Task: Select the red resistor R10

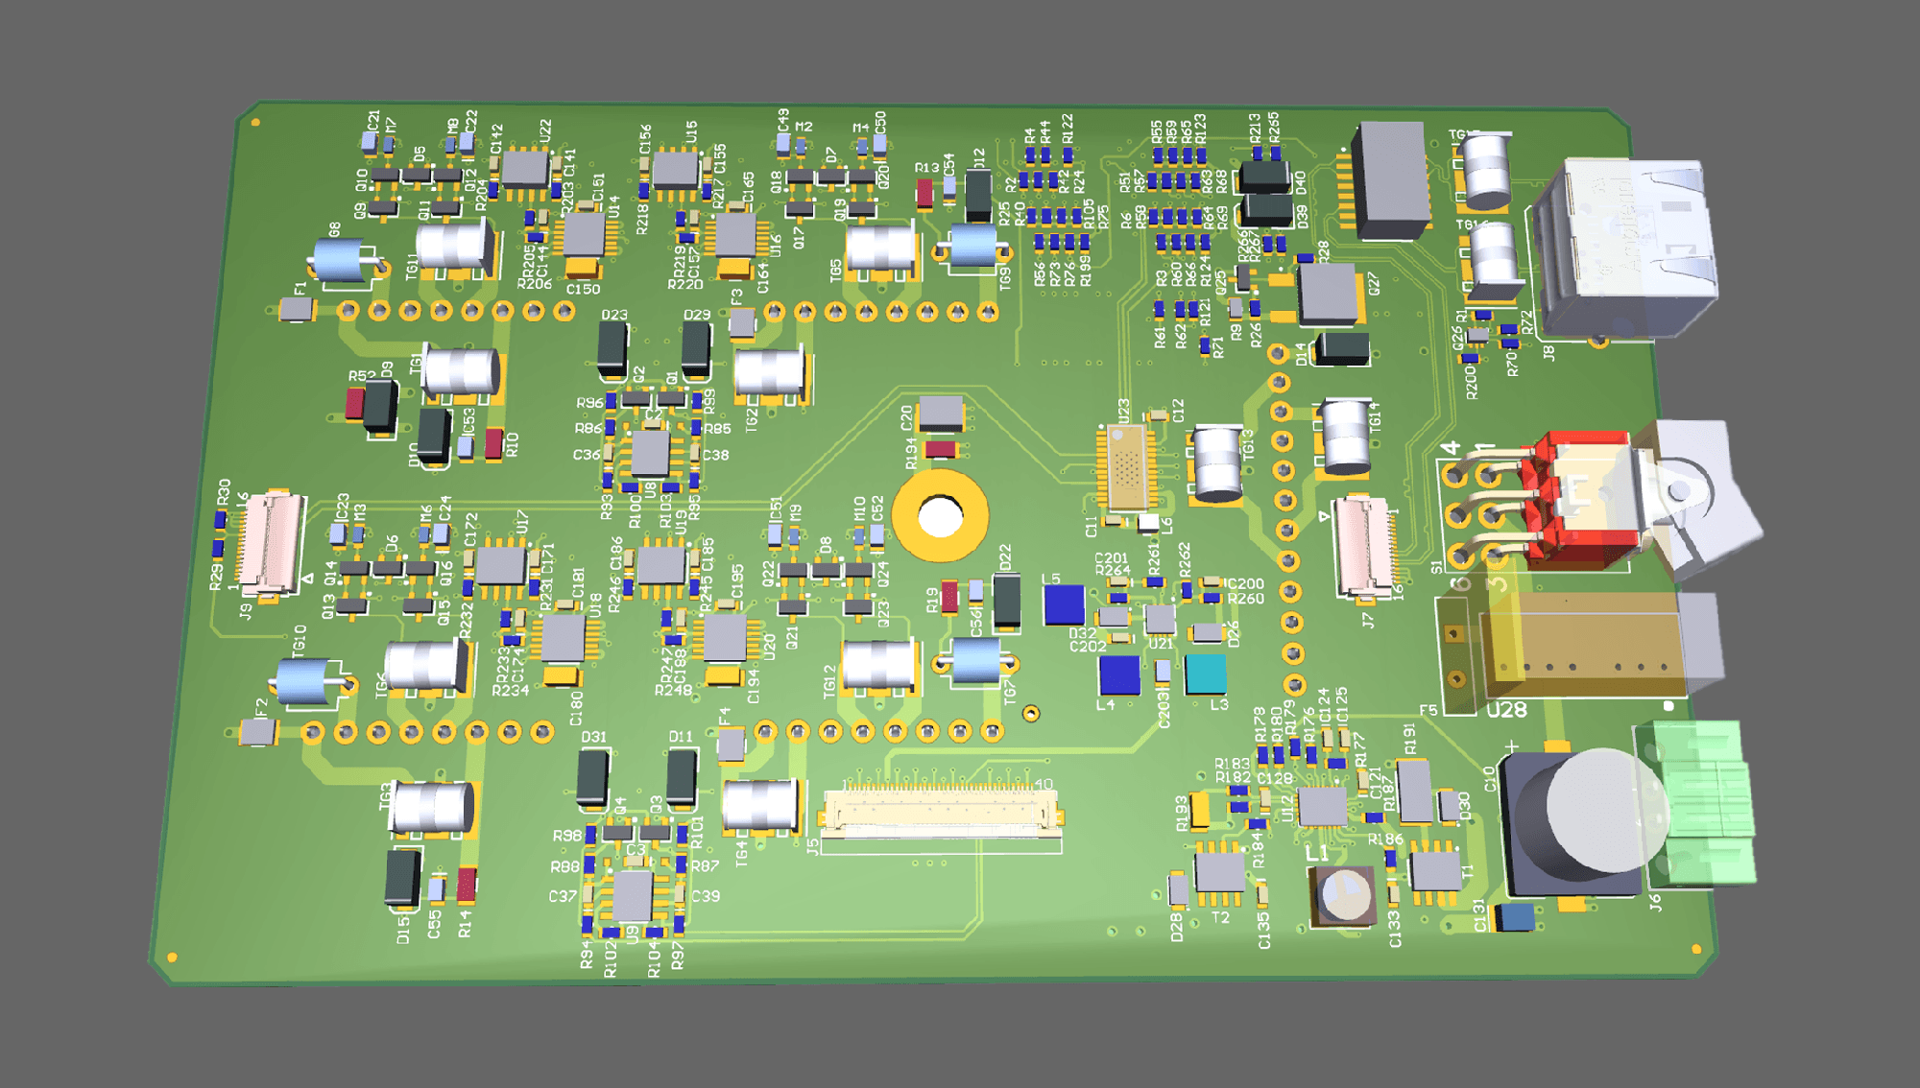Action: click(x=493, y=443)
